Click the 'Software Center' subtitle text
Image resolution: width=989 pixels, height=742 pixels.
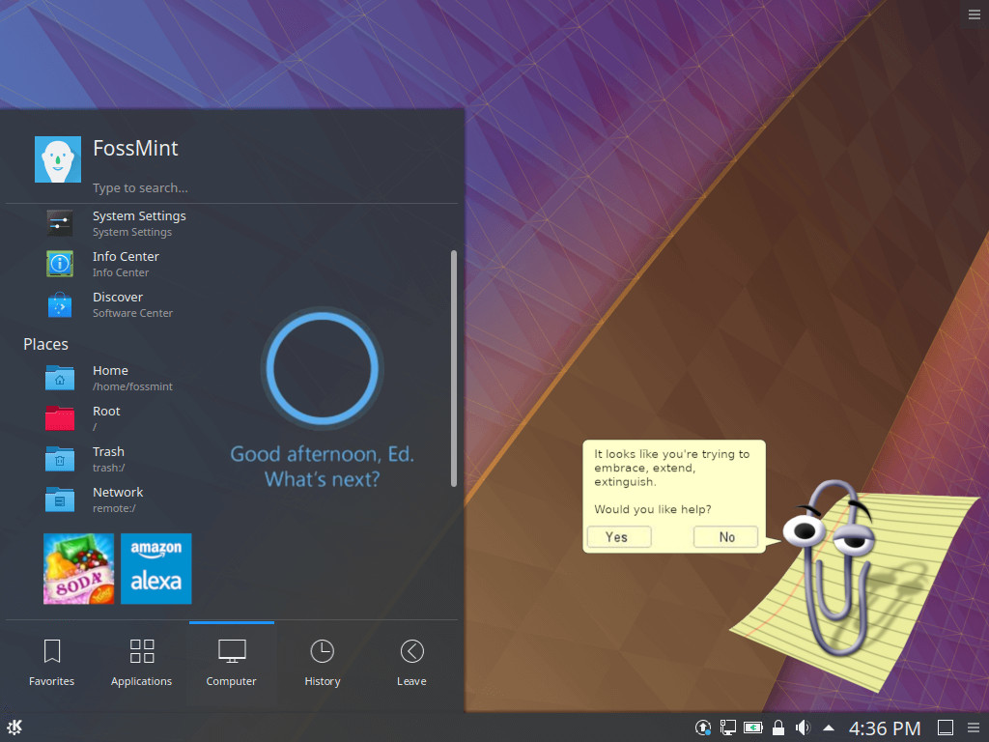coord(132,313)
